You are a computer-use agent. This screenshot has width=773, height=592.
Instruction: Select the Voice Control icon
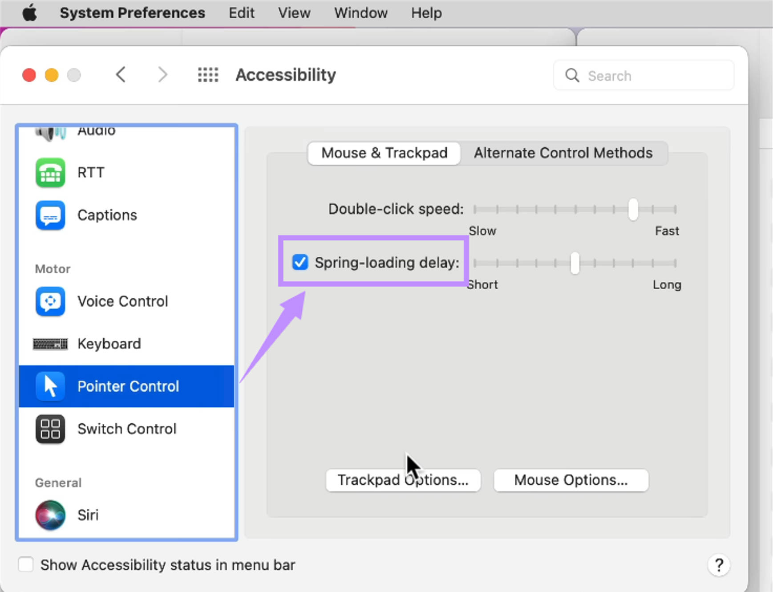50,301
